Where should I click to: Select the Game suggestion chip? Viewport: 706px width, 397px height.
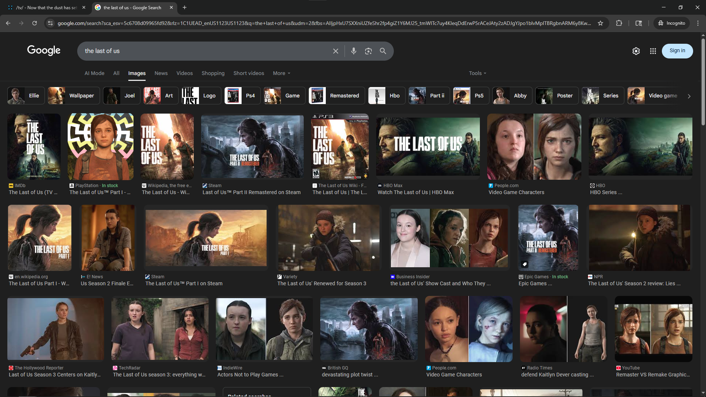(285, 96)
